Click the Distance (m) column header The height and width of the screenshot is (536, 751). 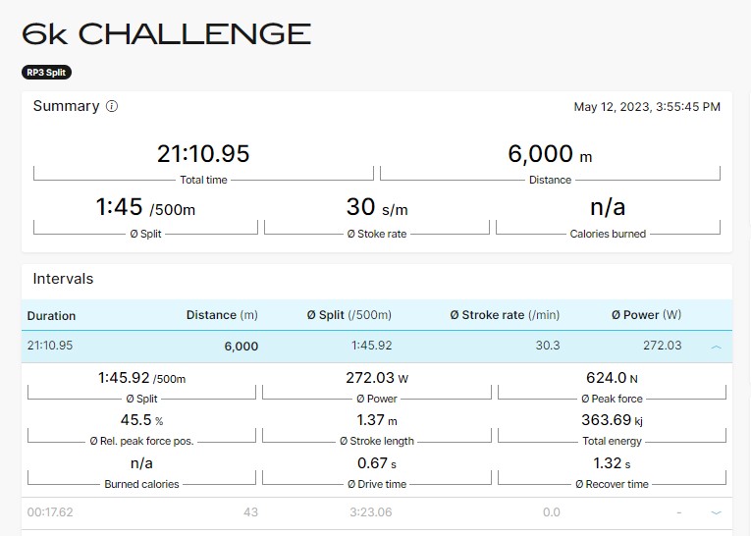222,315
